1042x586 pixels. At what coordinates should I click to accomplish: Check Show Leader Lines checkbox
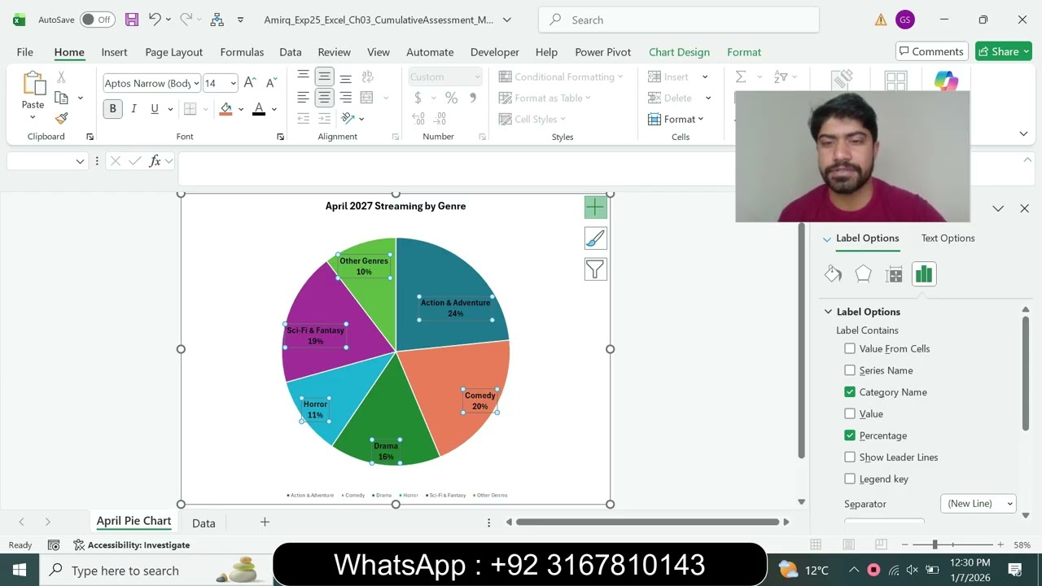coord(850,457)
